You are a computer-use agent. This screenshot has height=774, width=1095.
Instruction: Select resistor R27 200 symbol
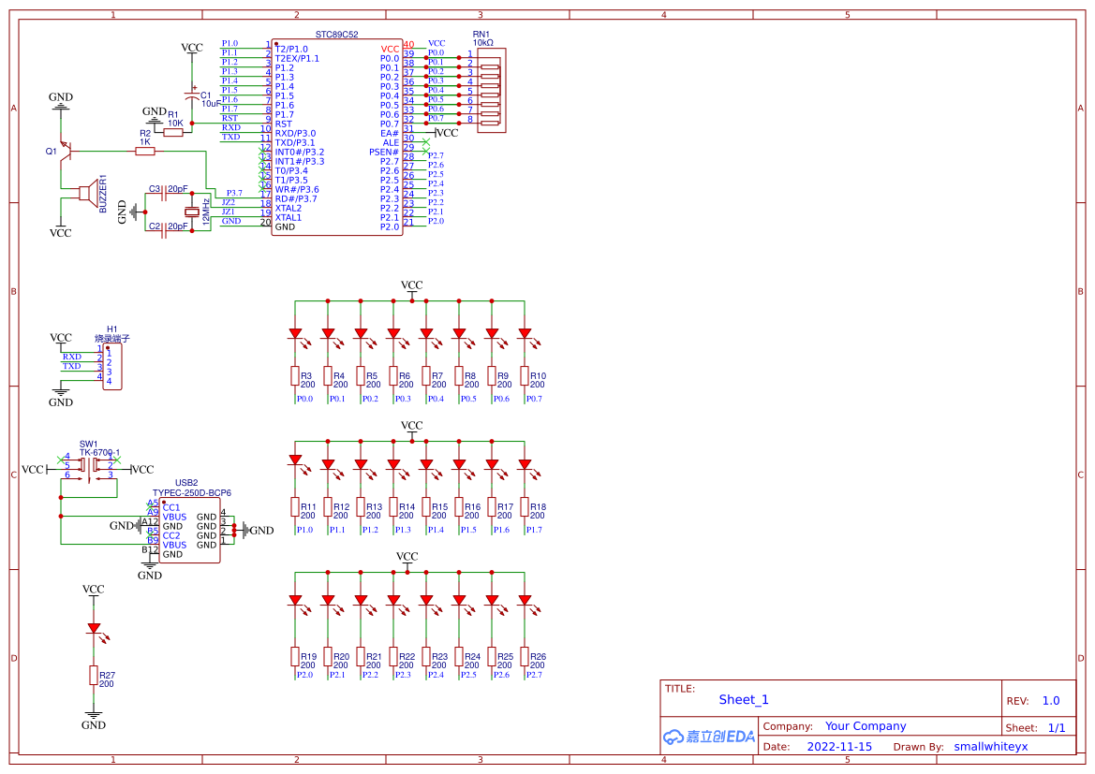pyautogui.click(x=94, y=676)
